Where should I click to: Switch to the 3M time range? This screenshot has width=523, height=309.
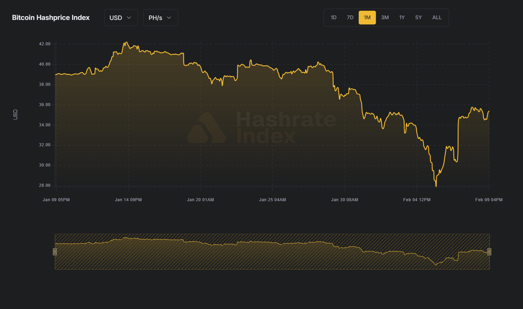click(x=385, y=18)
